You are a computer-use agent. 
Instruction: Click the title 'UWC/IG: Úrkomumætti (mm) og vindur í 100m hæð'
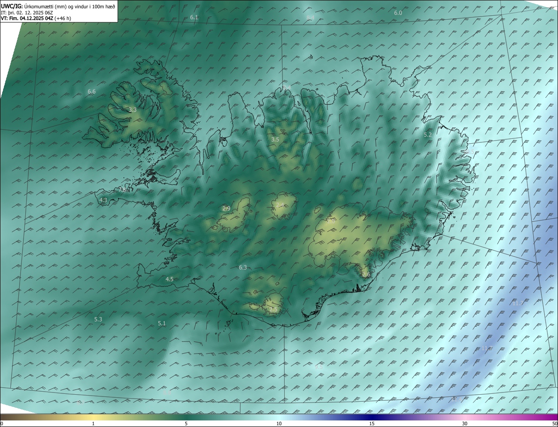pyautogui.click(x=58, y=6)
